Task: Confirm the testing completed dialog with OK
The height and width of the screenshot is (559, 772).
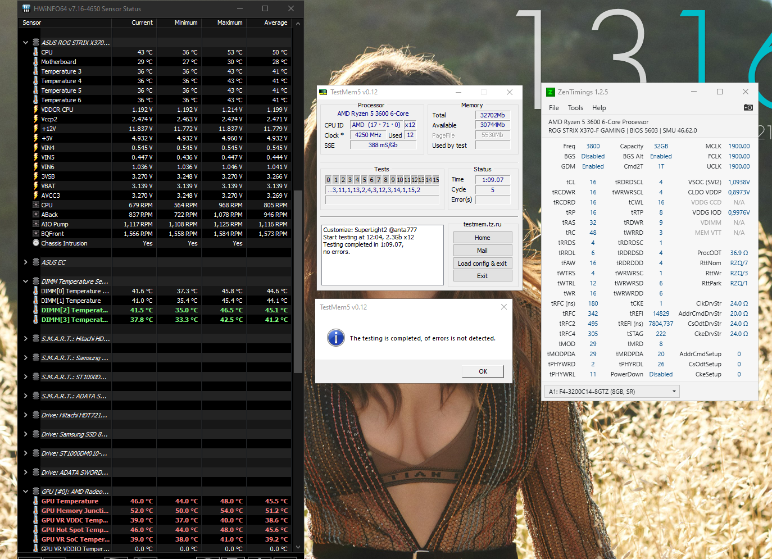Action: point(483,371)
